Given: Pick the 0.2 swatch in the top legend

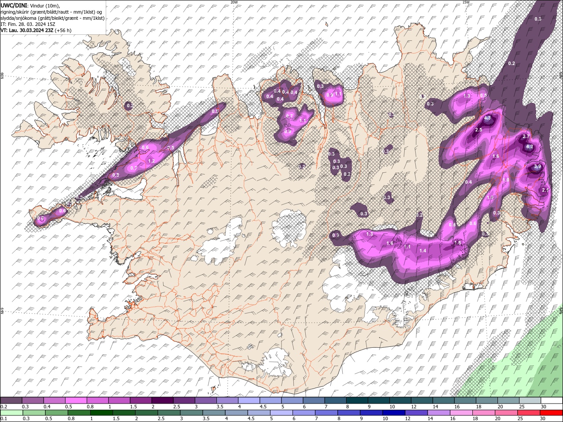Looking at the screenshot, I should point(11,400).
